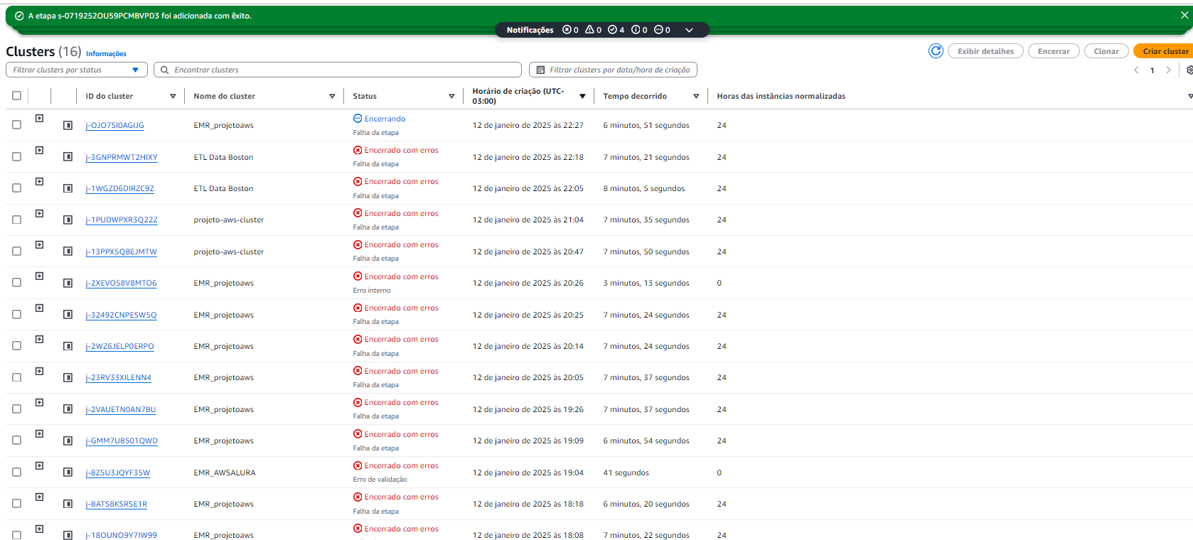Screen dimensions: 1193x540
Task: Click the error notifications count icon
Action: (567, 30)
